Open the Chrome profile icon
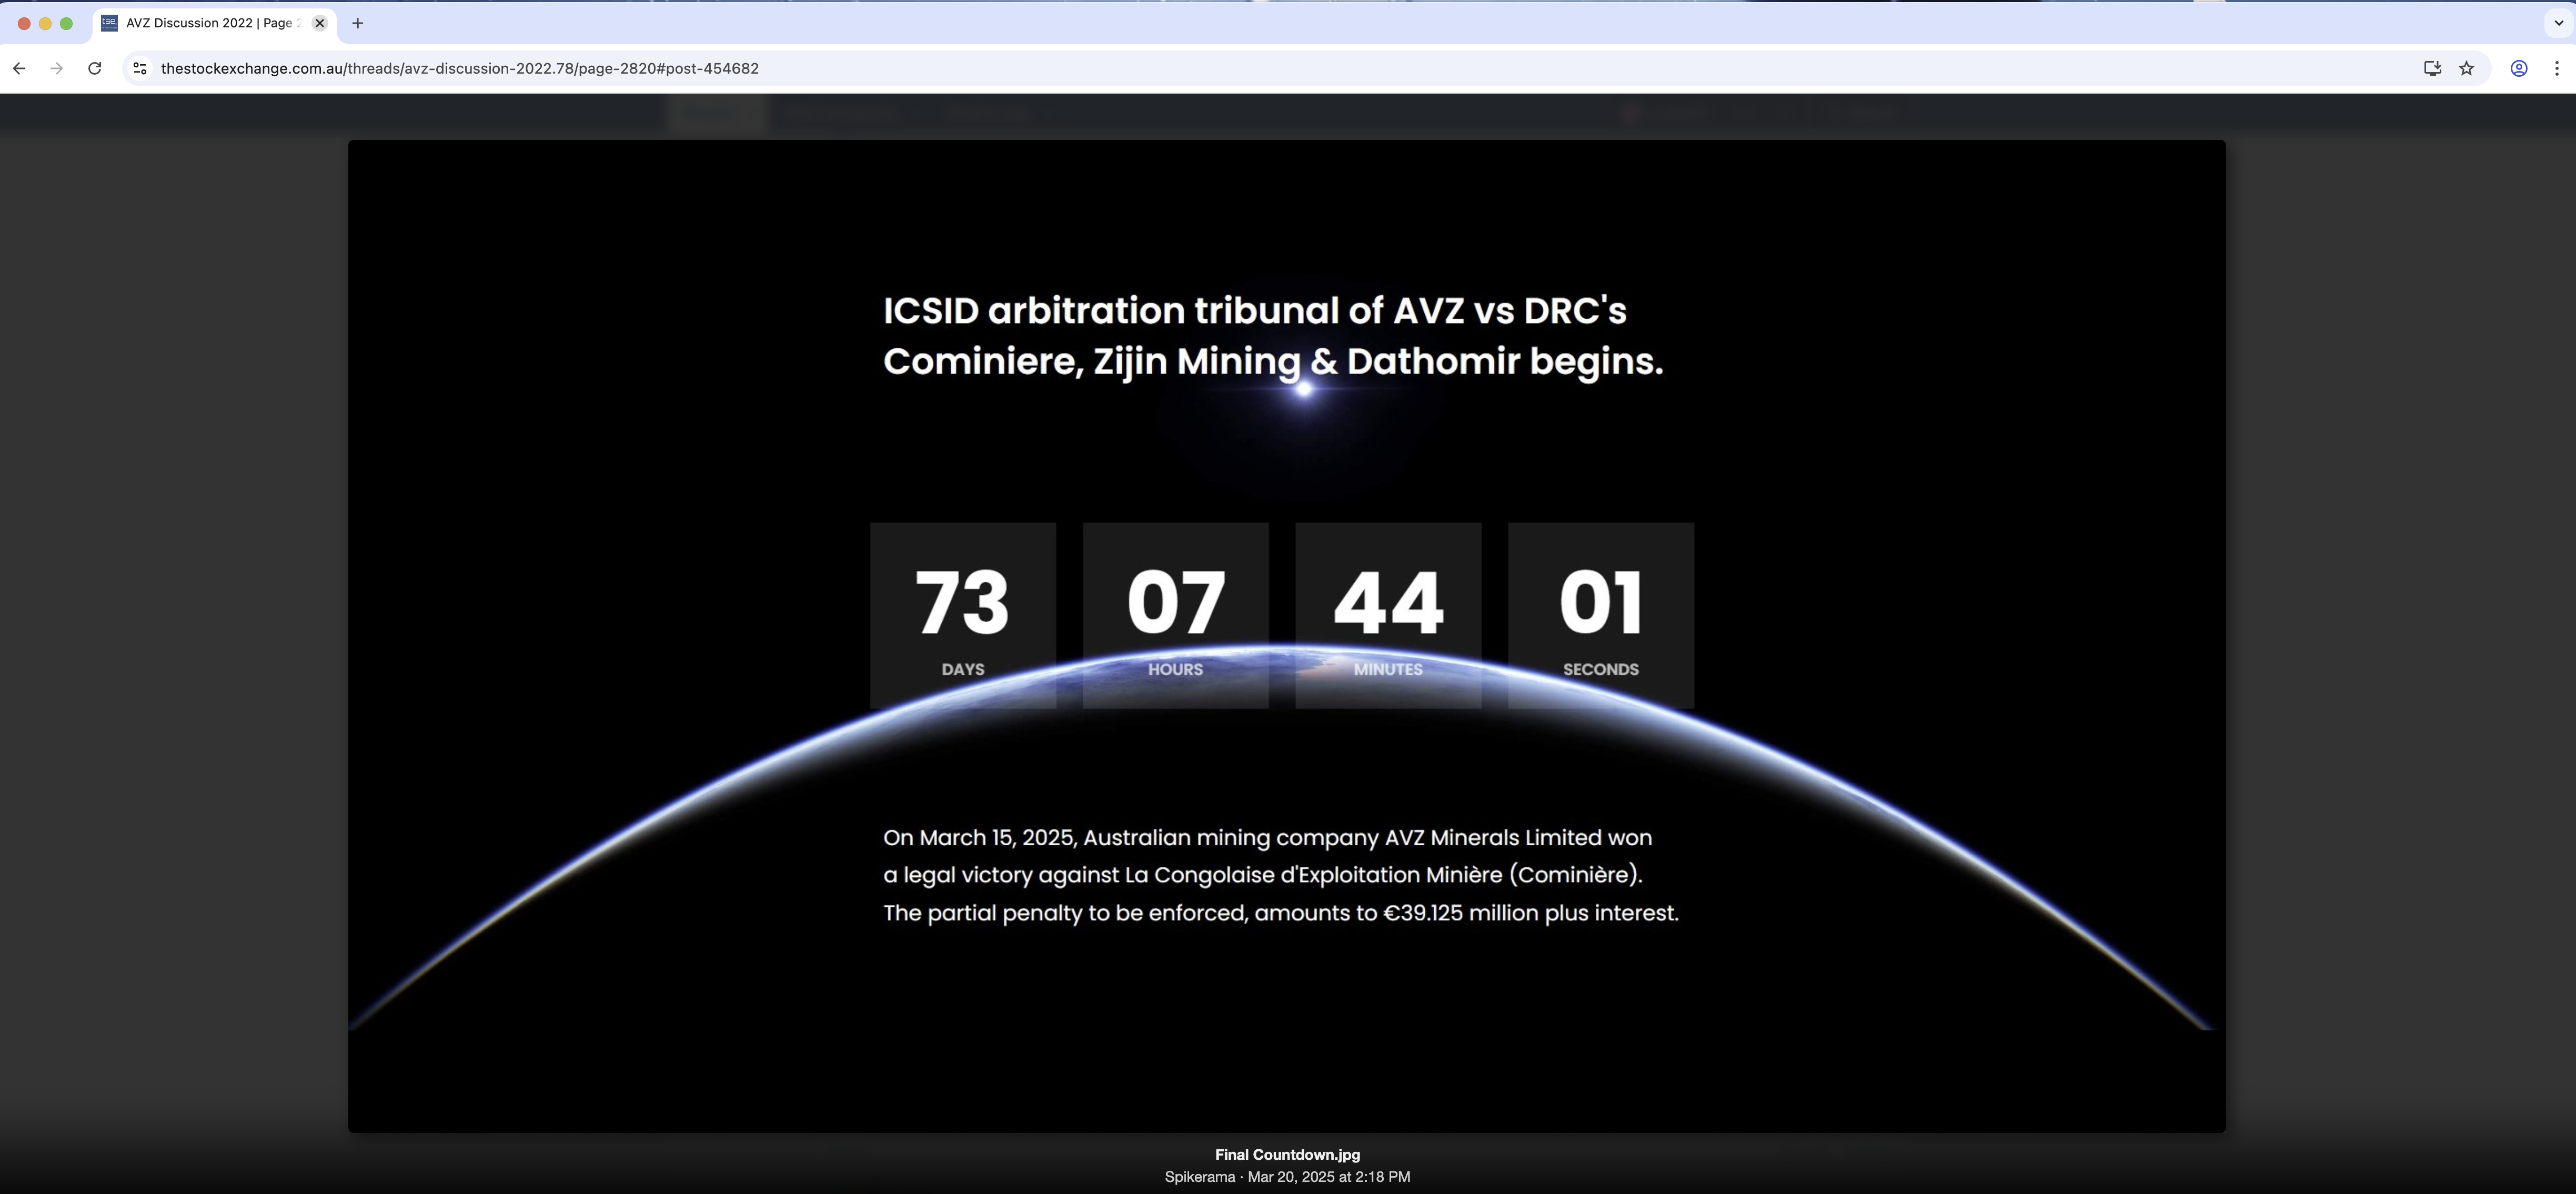 tap(2518, 68)
